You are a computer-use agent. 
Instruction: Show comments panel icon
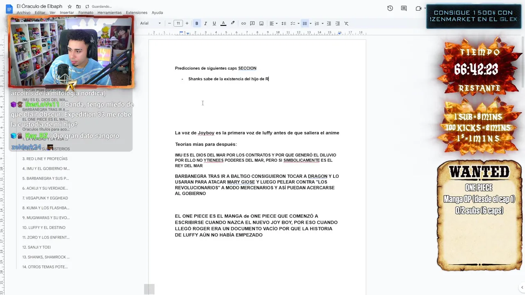(404, 8)
